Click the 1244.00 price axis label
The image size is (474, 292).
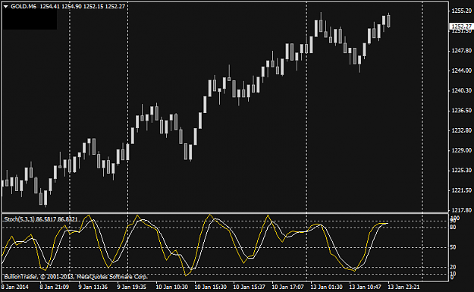click(x=461, y=71)
